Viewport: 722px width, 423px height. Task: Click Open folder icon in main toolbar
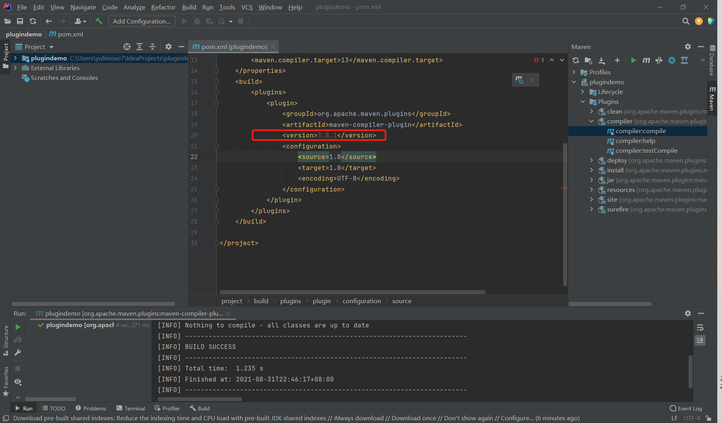pos(7,21)
